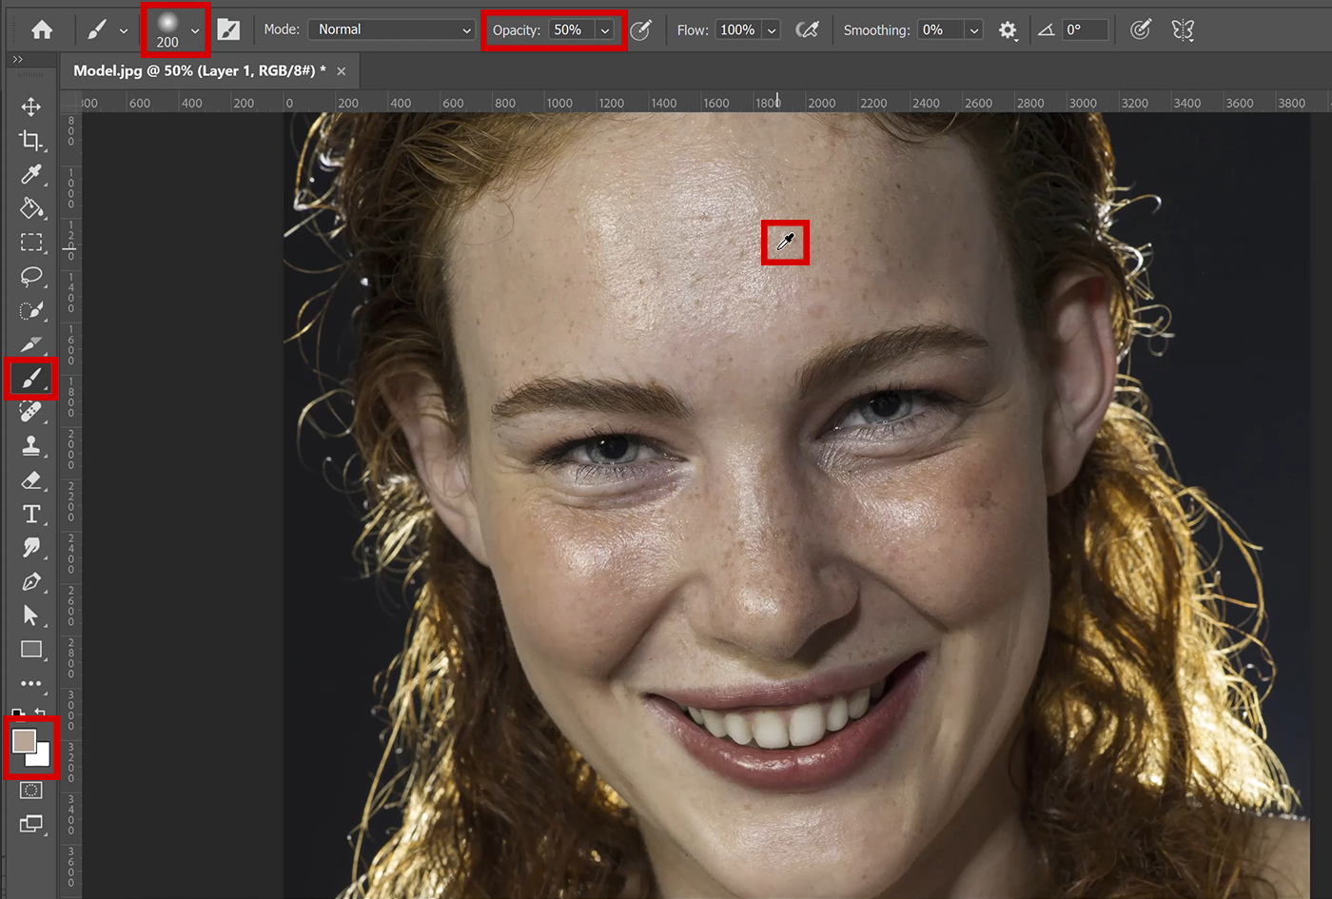This screenshot has height=899, width=1332.
Task: Open the Opacity dropdown arrow
Action: click(606, 29)
